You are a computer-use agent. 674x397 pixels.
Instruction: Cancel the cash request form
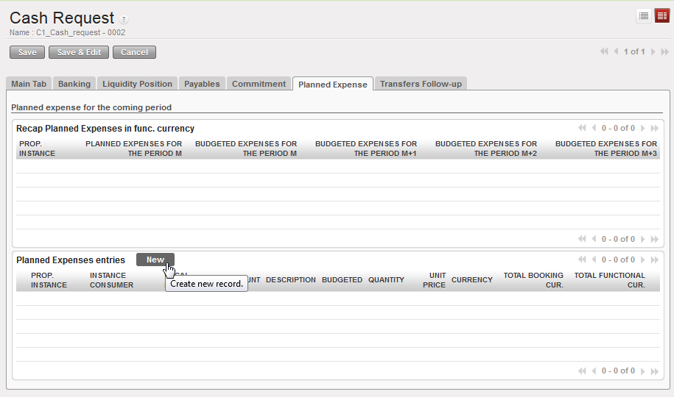pos(134,52)
